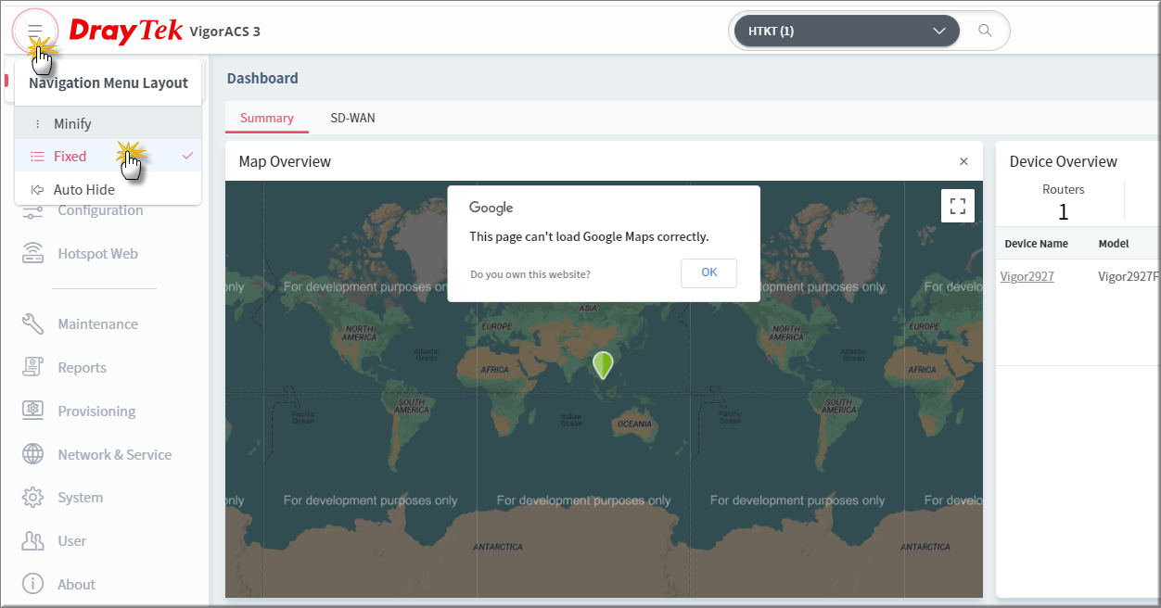Click OK in the Google Maps dialog
The height and width of the screenshot is (608, 1161).
(709, 272)
